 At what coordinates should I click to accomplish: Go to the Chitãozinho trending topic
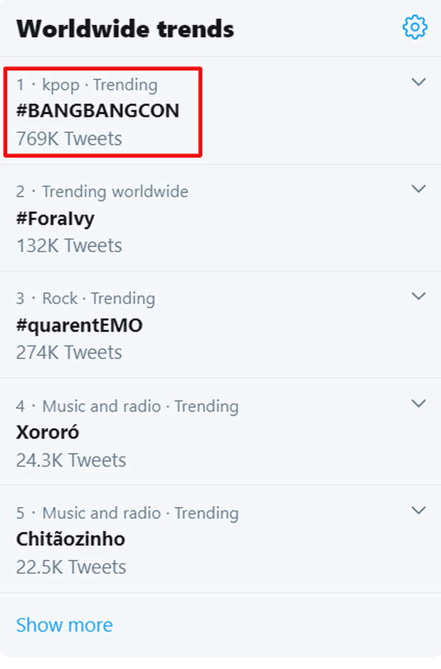70,539
